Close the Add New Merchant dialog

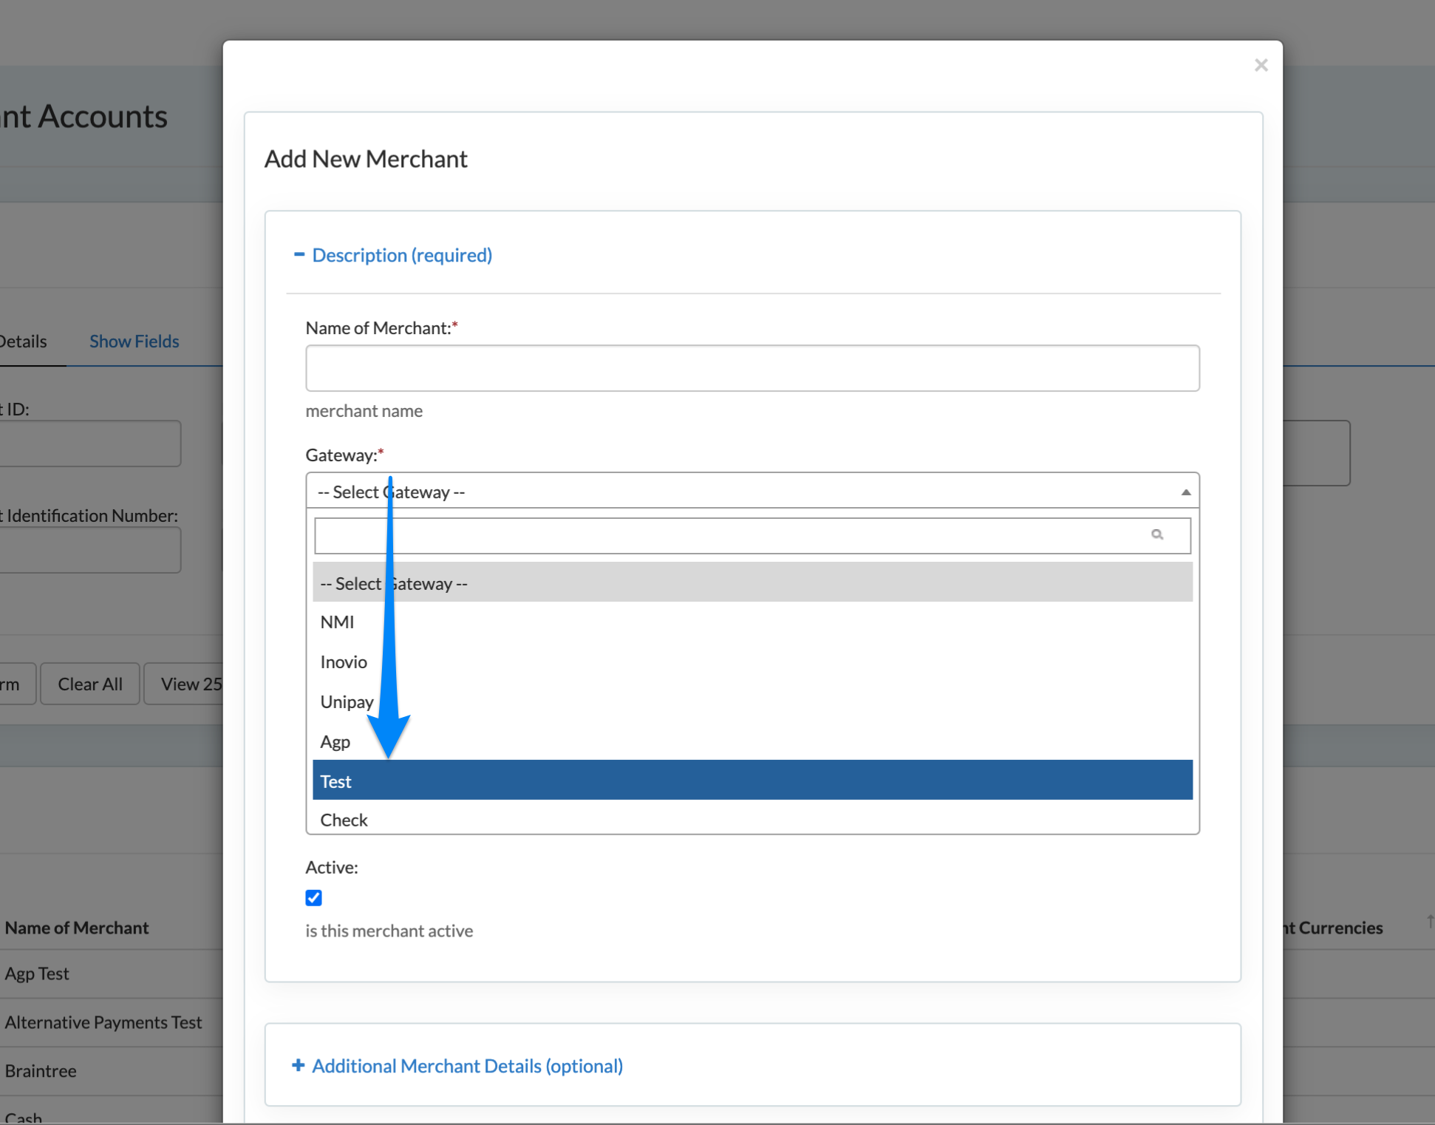click(x=1261, y=65)
